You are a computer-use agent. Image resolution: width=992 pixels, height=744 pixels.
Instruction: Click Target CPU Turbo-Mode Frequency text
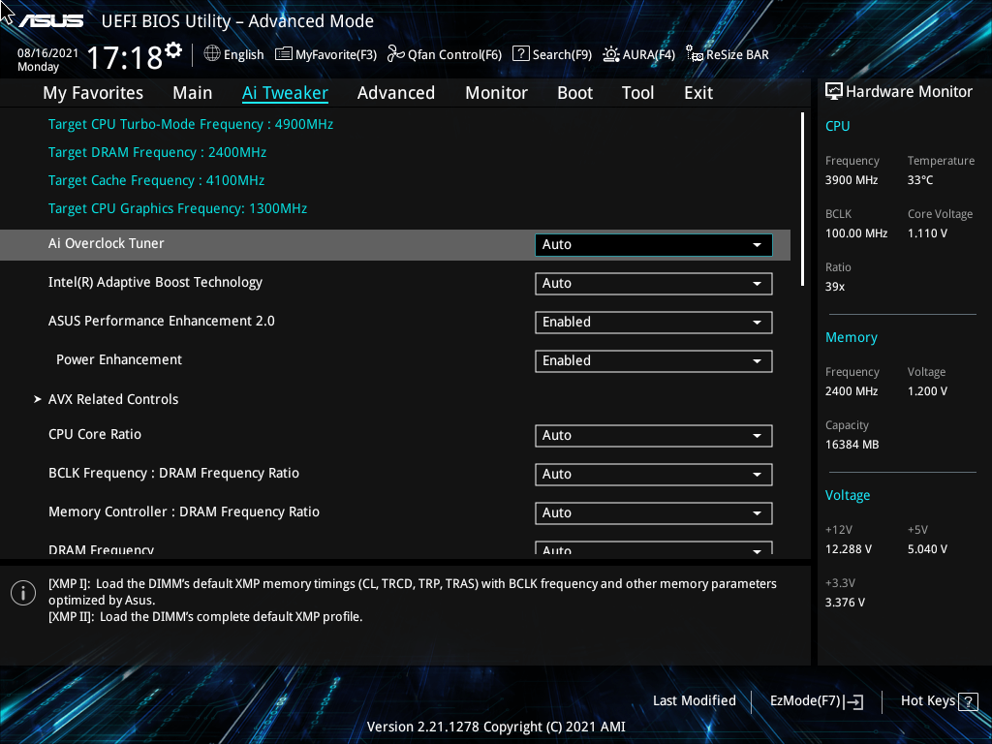[191, 125]
